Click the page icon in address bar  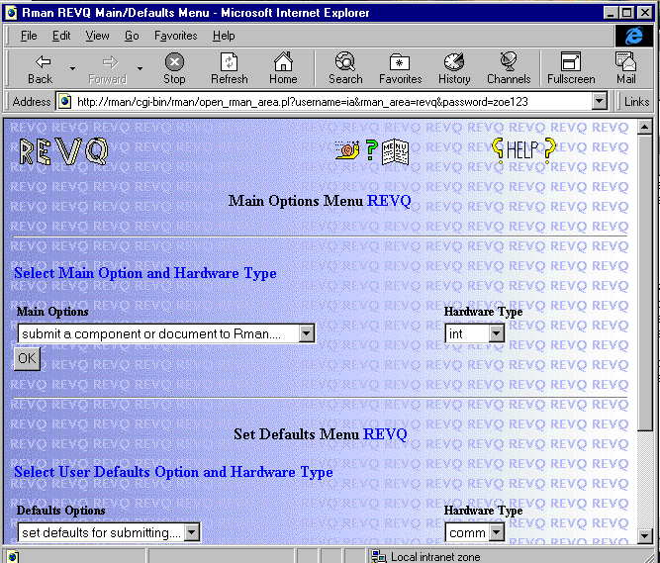65,101
